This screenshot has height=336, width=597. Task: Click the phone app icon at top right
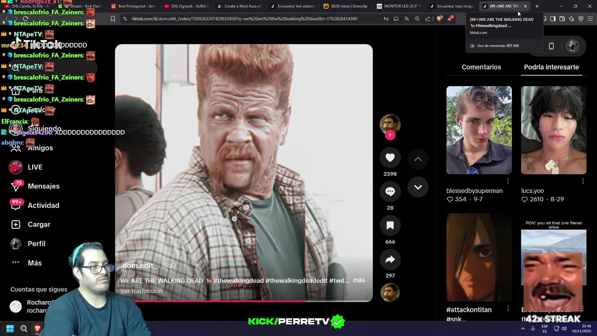click(x=551, y=46)
